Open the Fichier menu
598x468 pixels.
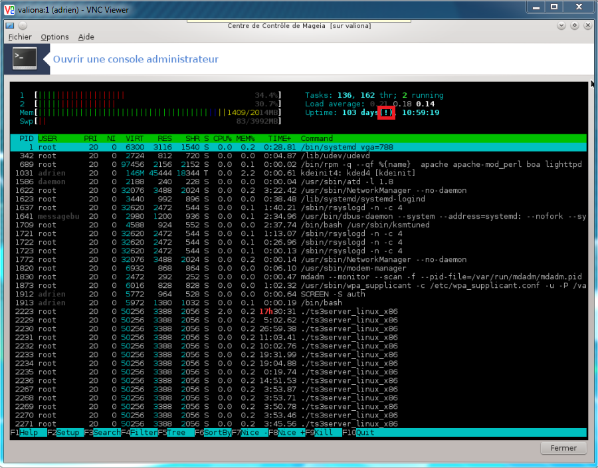(x=20, y=37)
